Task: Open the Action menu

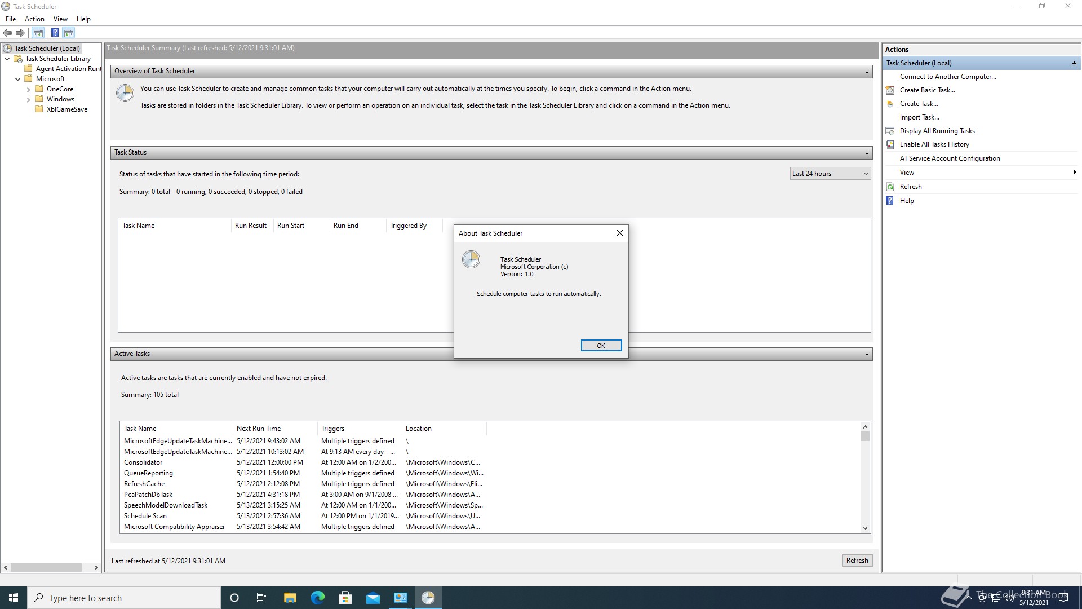Action: tap(34, 19)
